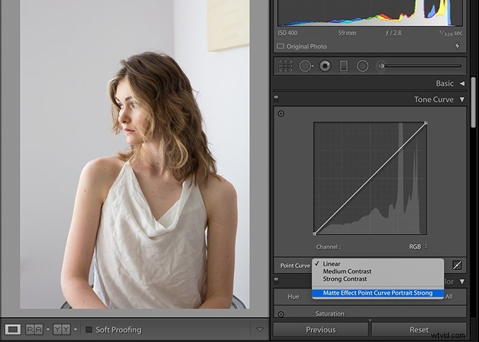Image resolution: width=479 pixels, height=342 pixels.
Task: Select the Graduated Filter tool
Action: click(344, 66)
